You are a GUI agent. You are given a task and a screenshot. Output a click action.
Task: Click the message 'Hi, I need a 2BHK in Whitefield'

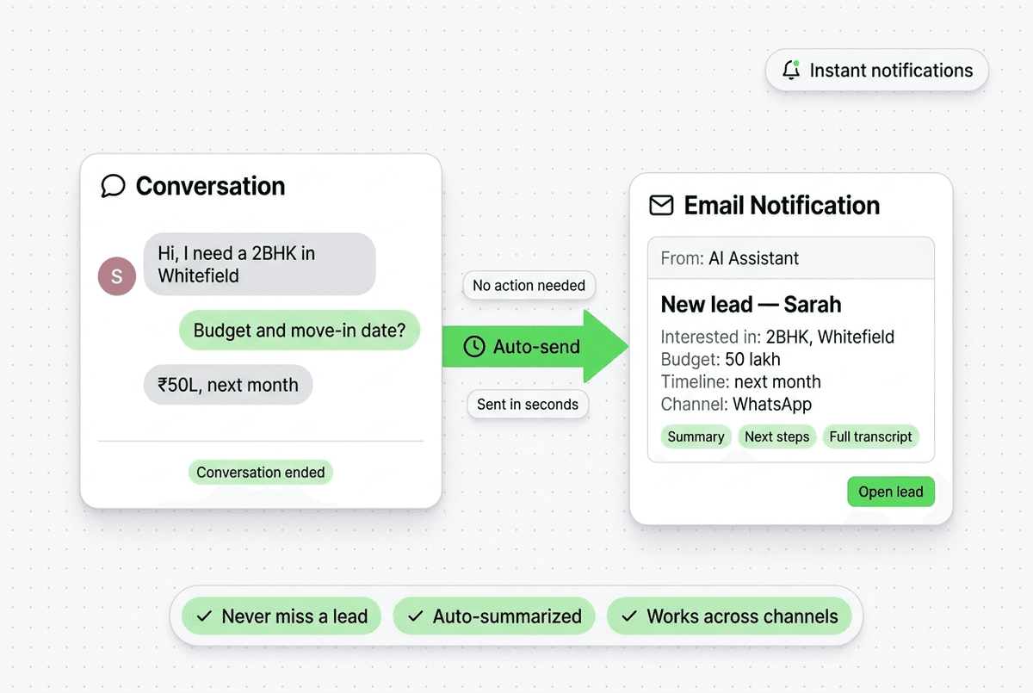[x=259, y=264]
